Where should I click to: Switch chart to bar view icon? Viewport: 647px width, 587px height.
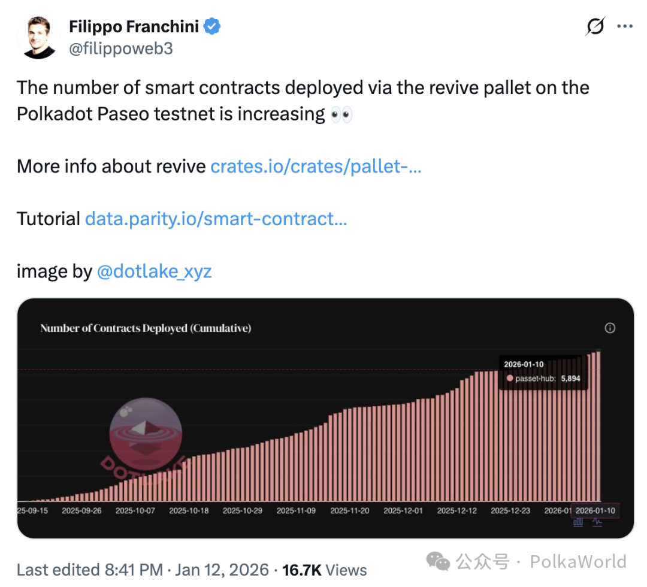pyautogui.click(x=578, y=521)
